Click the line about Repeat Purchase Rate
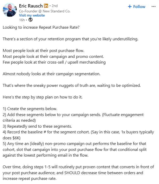 (x=41, y=27)
